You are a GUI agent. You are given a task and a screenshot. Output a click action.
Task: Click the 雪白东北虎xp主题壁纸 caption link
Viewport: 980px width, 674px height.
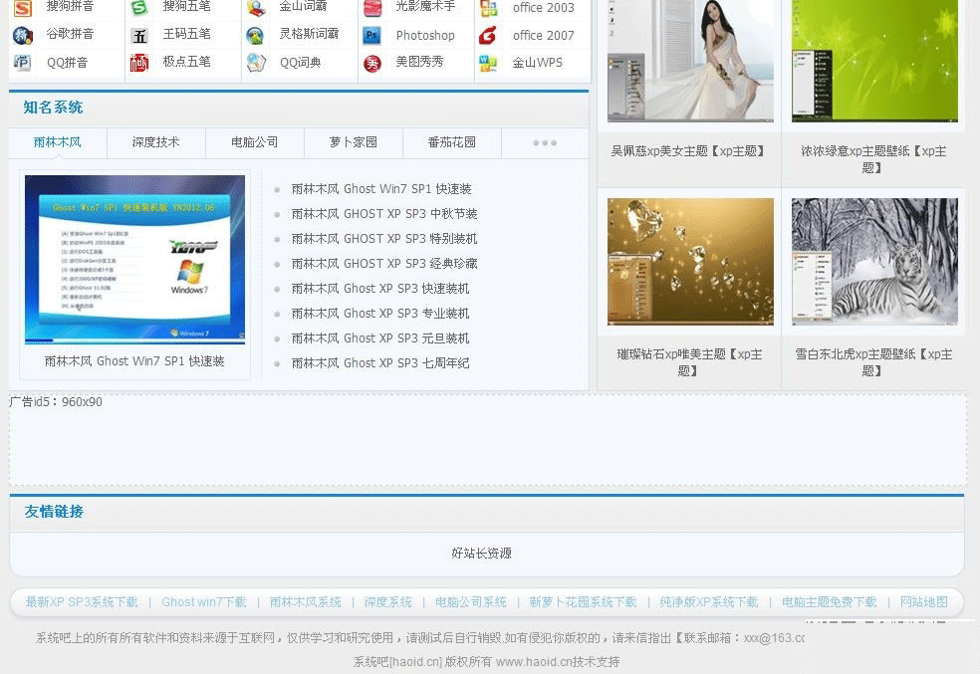point(872,362)
